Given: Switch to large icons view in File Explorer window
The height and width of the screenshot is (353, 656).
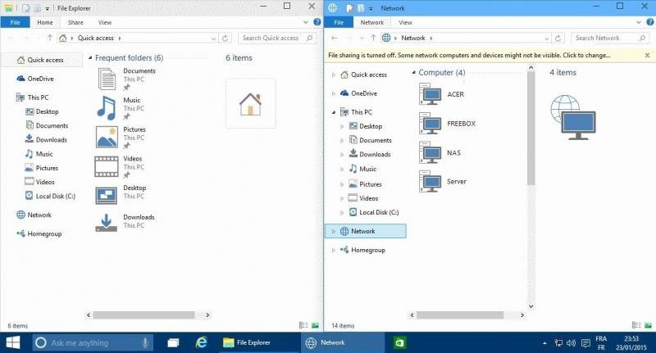Looking at the screenshot, I should tap(315, 325).
